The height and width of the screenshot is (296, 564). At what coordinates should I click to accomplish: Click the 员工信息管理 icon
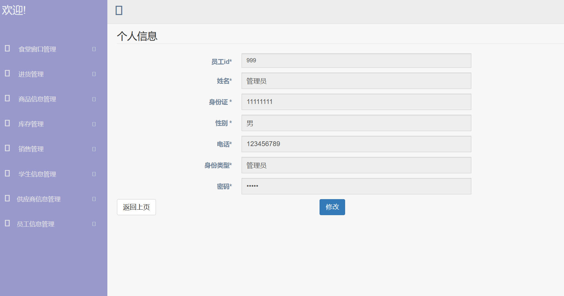6,223
